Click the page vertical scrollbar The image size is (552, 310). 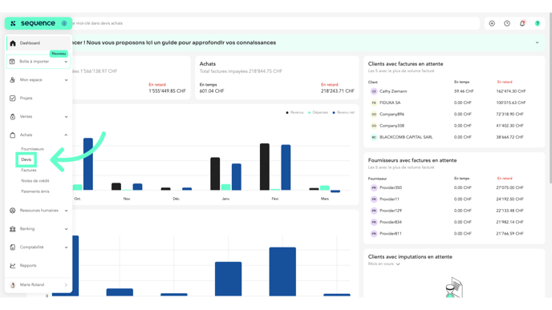(550, 99)
